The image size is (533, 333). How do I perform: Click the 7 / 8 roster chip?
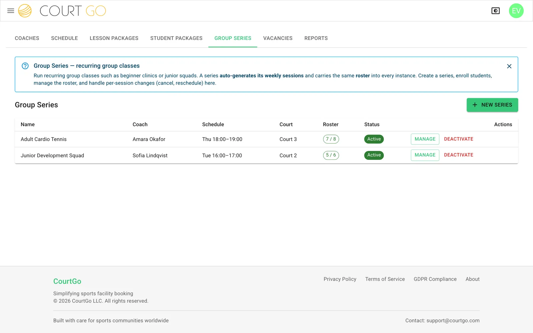tap(331, 139)
